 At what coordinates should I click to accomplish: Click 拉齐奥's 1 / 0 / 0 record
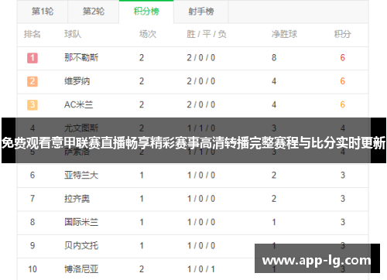click(201, 199)
